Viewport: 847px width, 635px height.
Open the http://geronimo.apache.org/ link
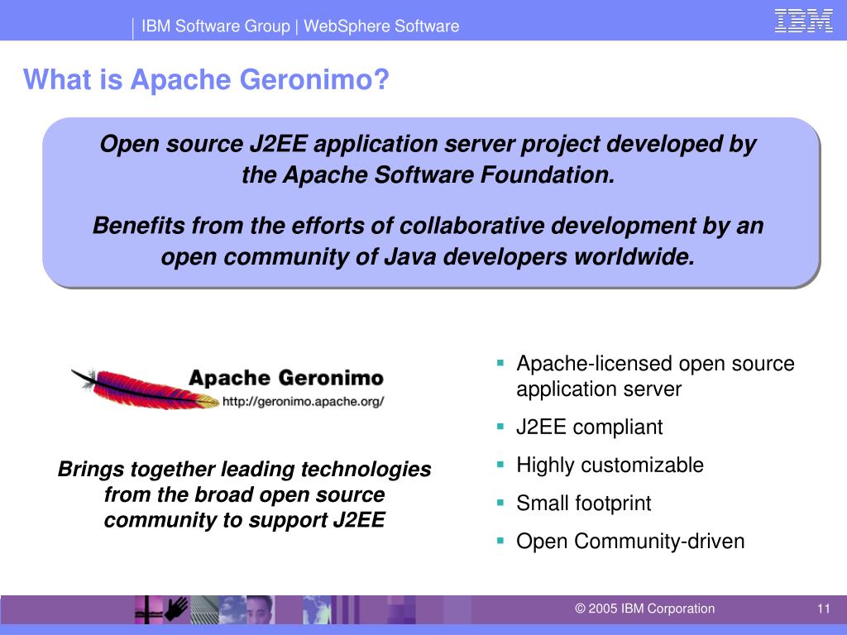point(303,402)
